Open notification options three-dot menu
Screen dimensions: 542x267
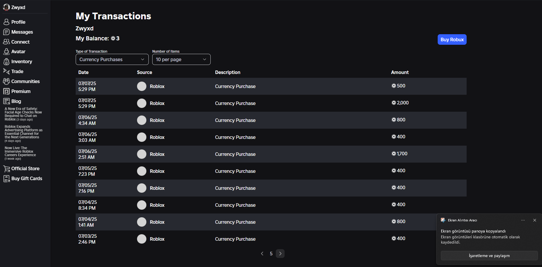[523, 220]
